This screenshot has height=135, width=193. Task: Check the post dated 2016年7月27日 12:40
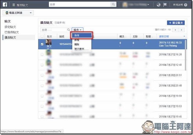click(42, 65)
